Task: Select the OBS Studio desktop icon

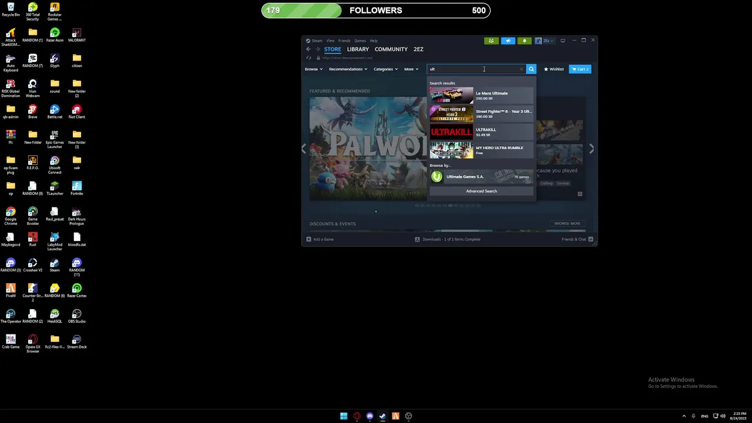Action: coord(76,316)
